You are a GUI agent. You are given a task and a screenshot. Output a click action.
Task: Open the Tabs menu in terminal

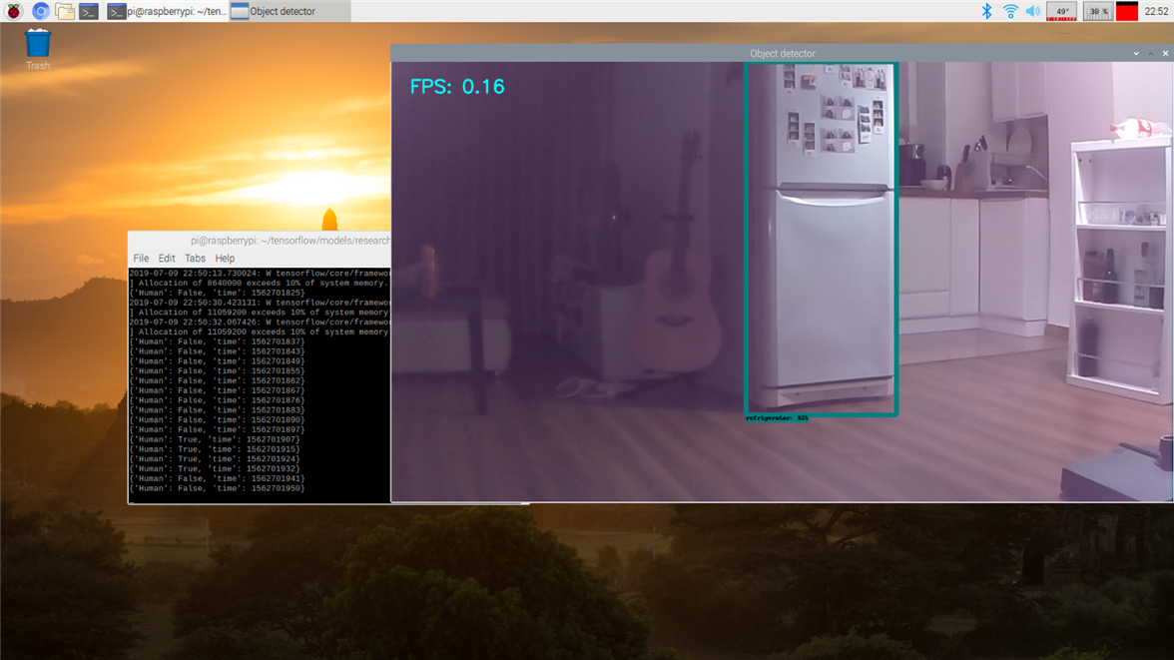[x=195, y=258]
